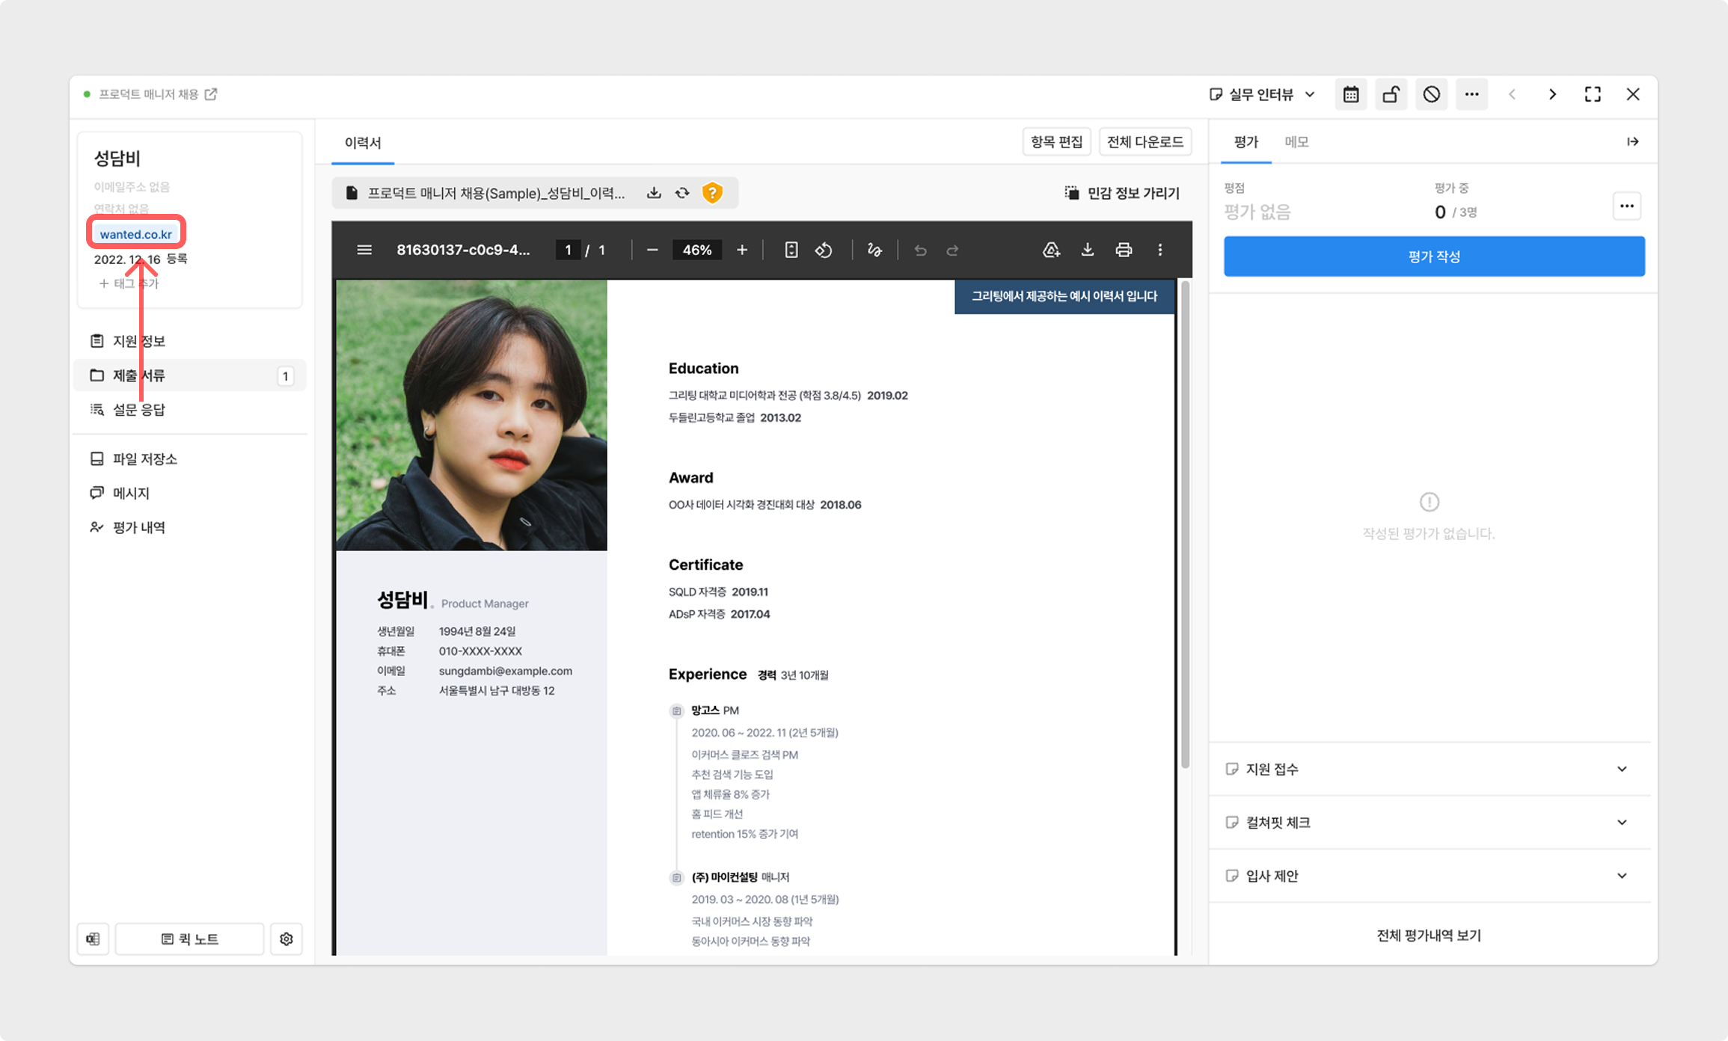Viewport: 1728px width, 1041px height.
Task: Open PDF viewer more actions menu
Action: tap(1160, 250)
